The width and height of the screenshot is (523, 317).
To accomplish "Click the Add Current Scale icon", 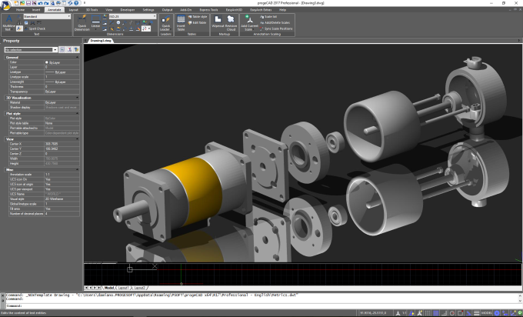I will tap(249, 22).
